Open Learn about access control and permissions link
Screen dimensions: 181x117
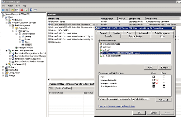tap(117, 106)
